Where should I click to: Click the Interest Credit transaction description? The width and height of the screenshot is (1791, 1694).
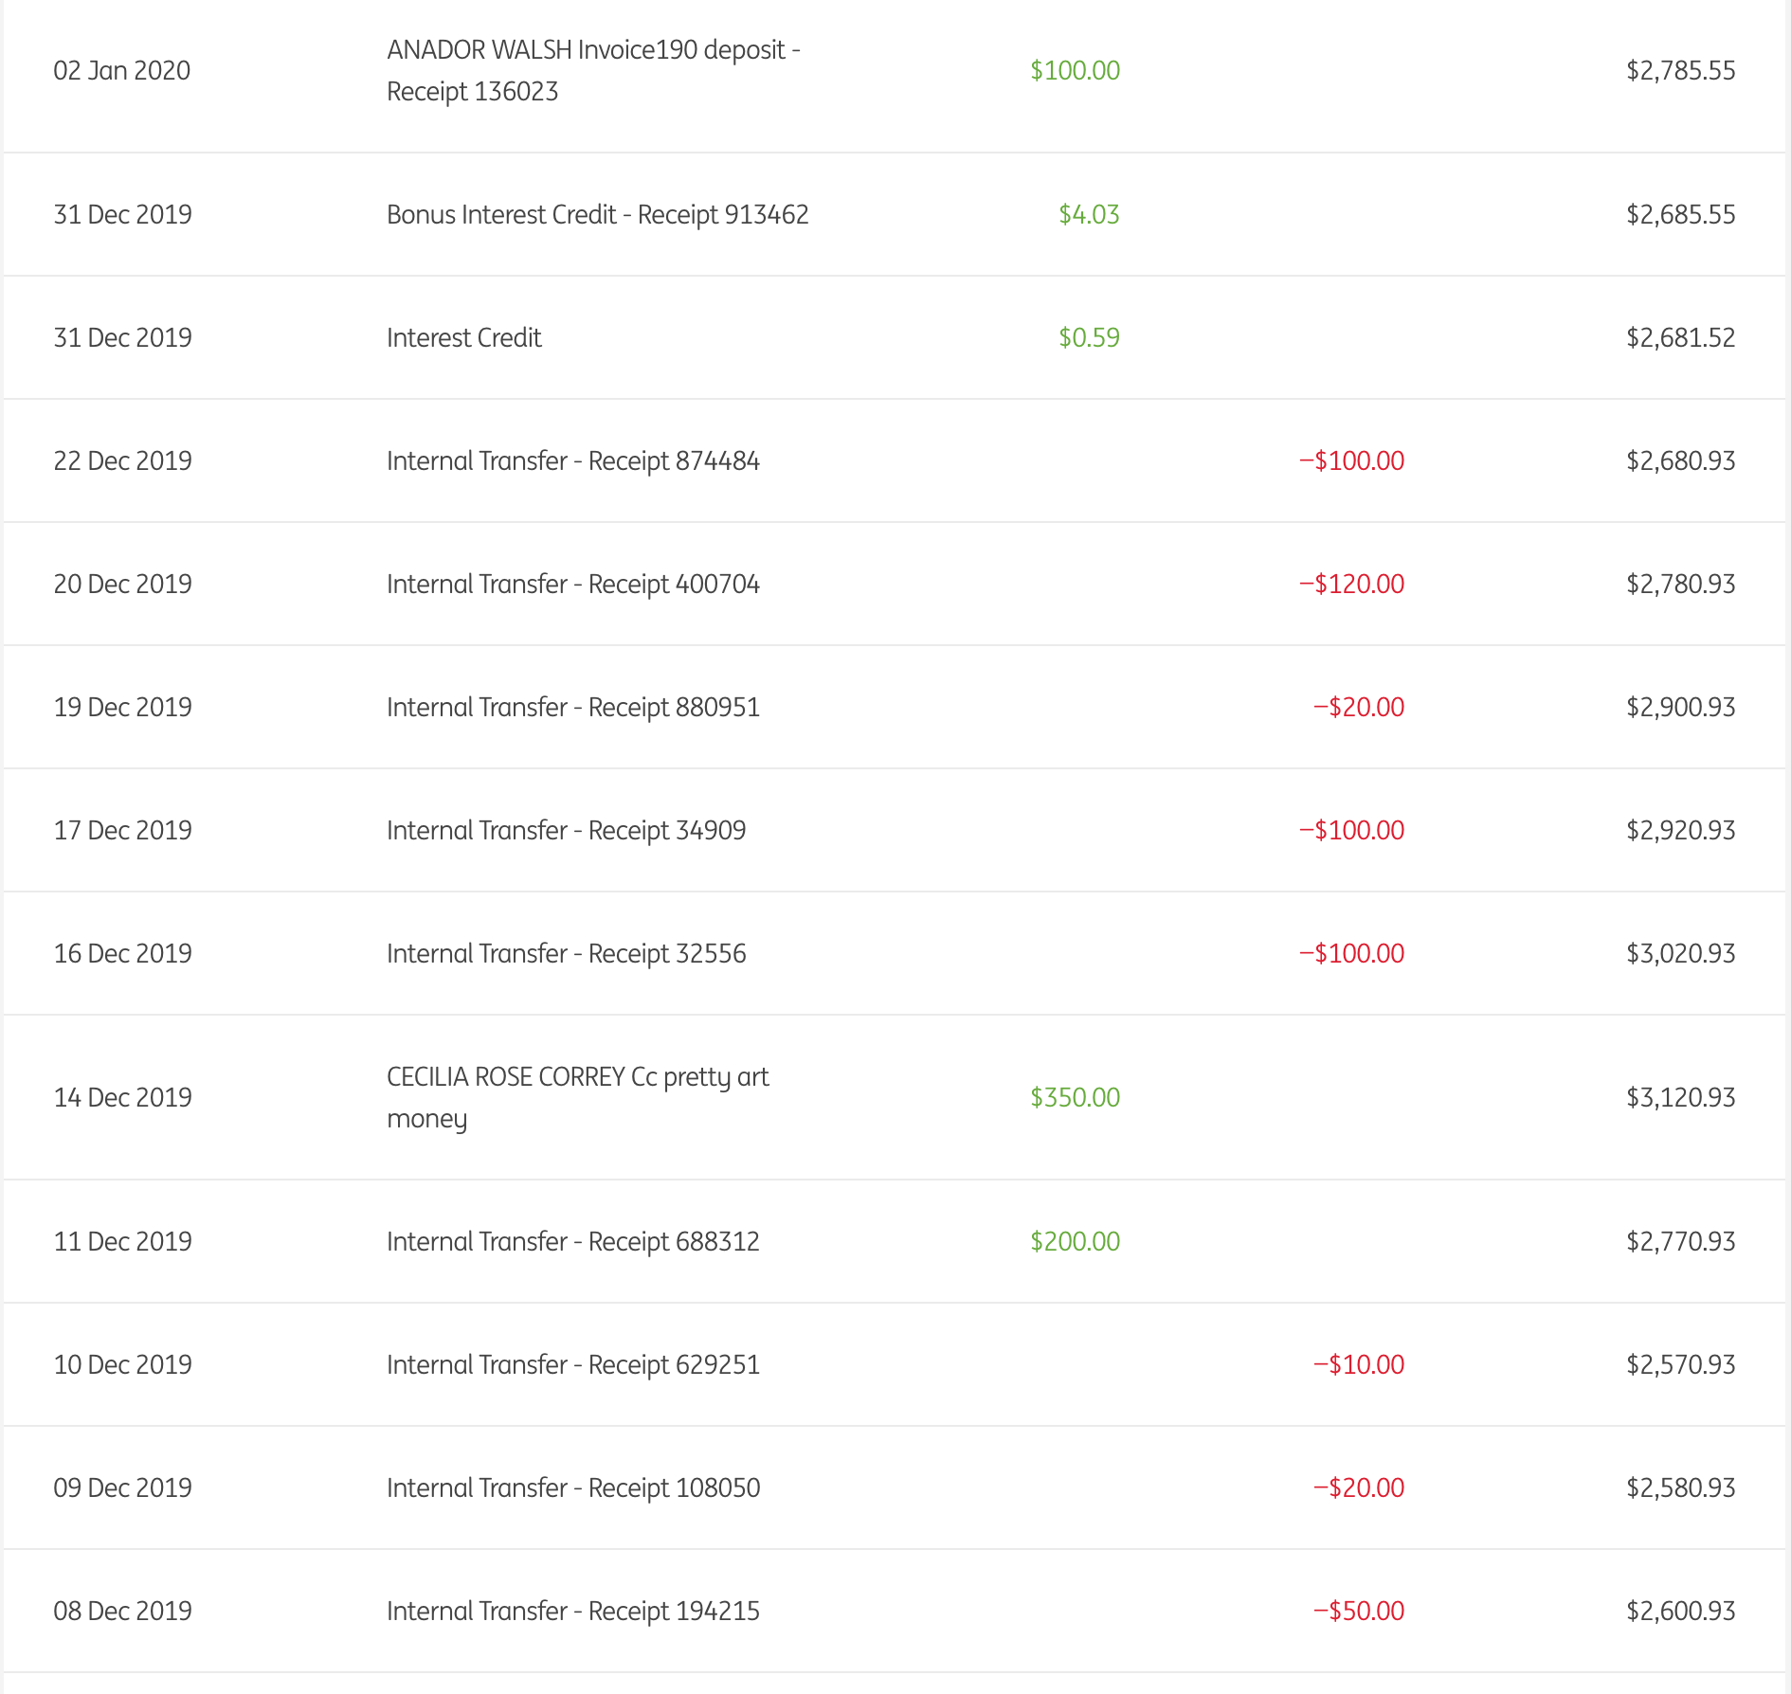pyautogui.click(x=463, y=338)
